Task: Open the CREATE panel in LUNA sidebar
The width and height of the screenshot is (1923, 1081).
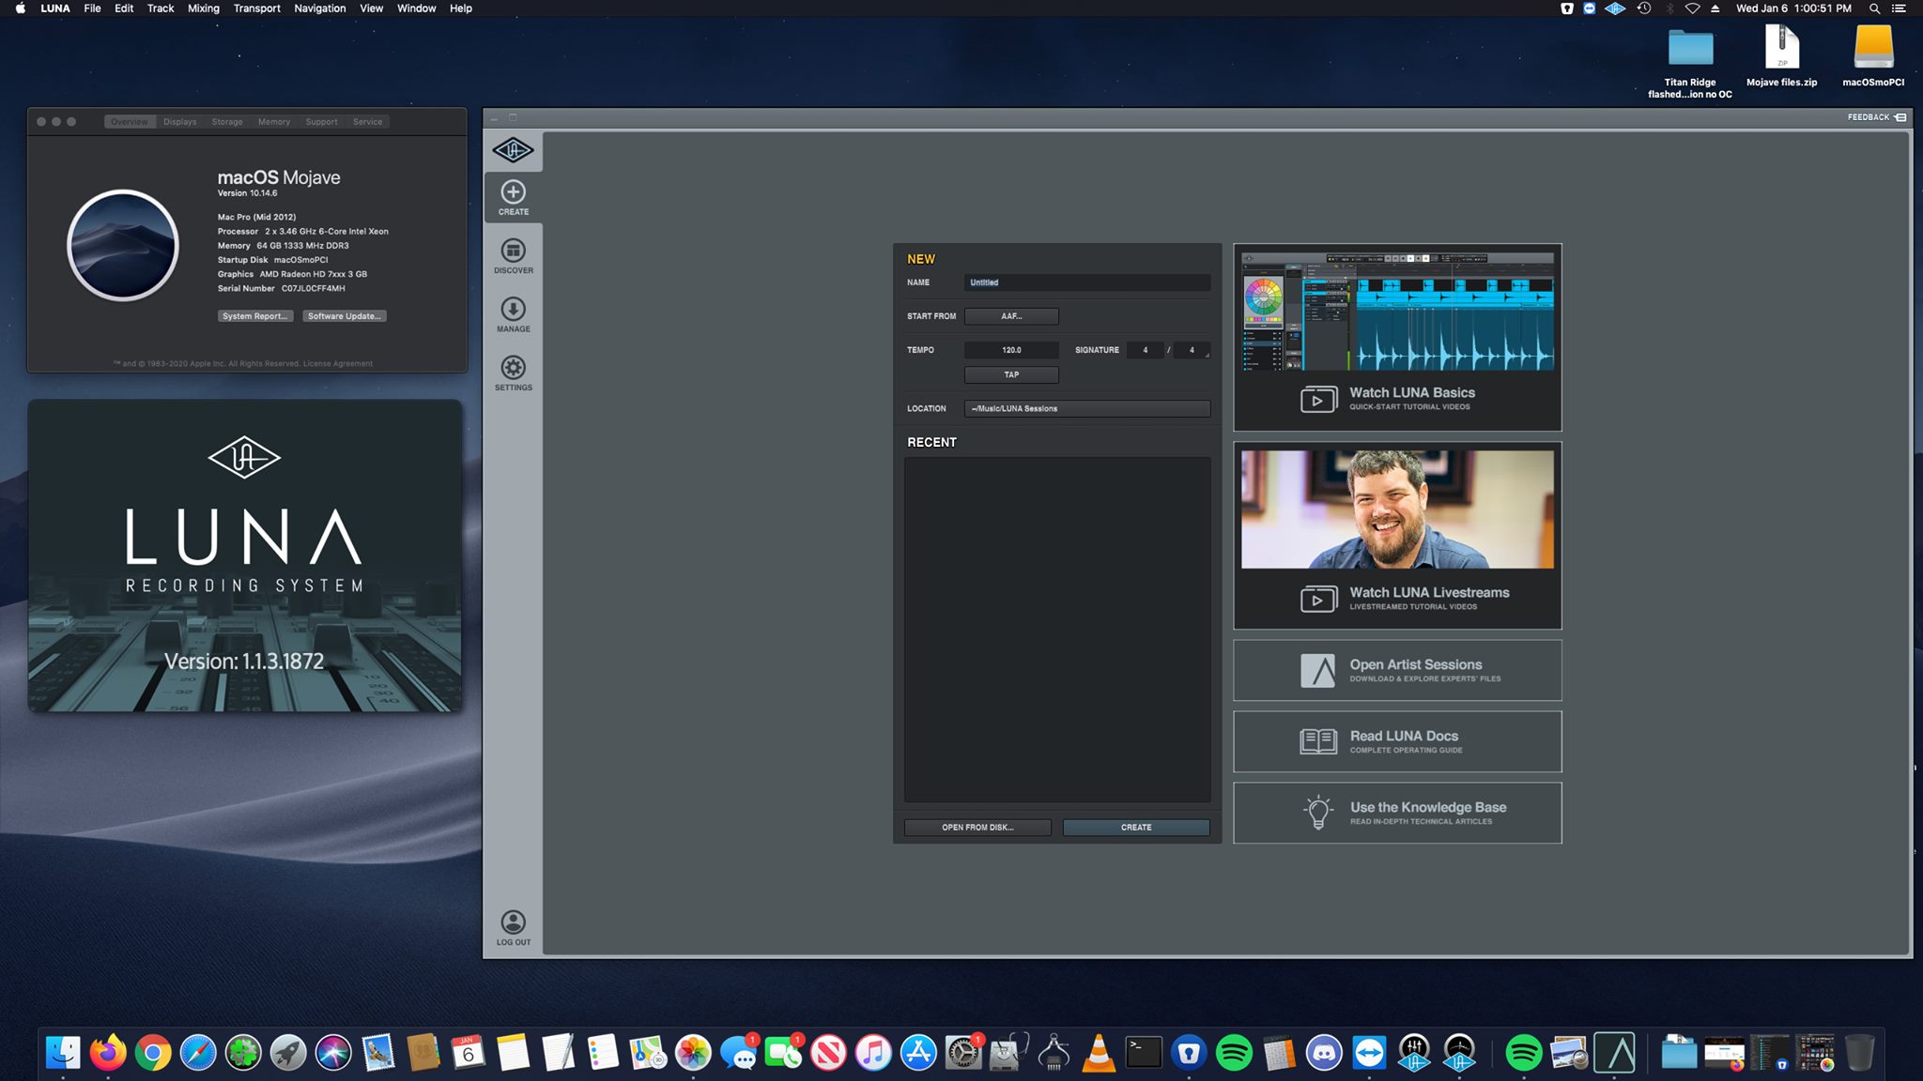Action: [513, 197]
